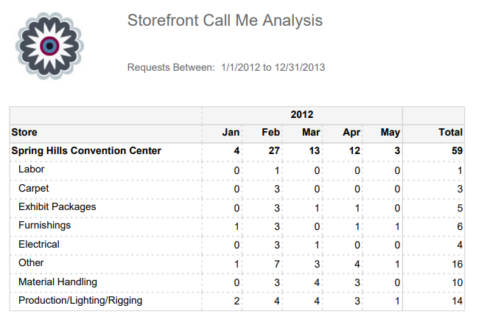Screen dimensions: 484x328
Task: Open the Spring Hills Convention Center row
Action: 86,151
